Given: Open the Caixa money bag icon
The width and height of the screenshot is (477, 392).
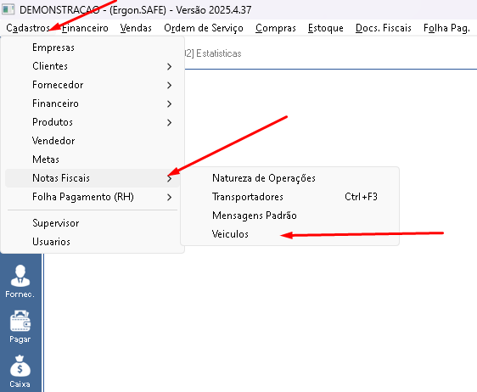Looking at the screenshot, I should coord(20,372).
